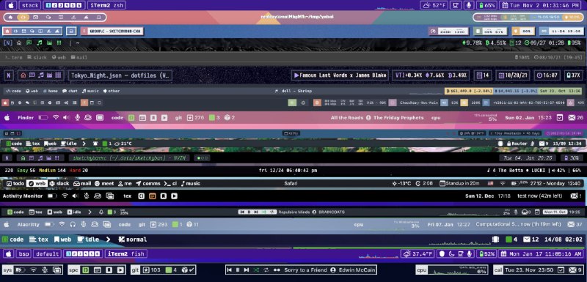587x282 pixels.
Task: Go to previous track in Repulsive Minds player
Action: (x=243, y=212)
